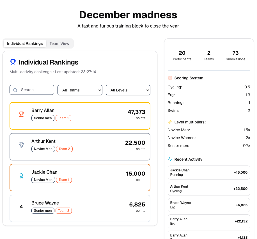The height and width of the screenshot is (239, 257).
Task: Click the magnifier icon in the search box
Action: (15, 90)
